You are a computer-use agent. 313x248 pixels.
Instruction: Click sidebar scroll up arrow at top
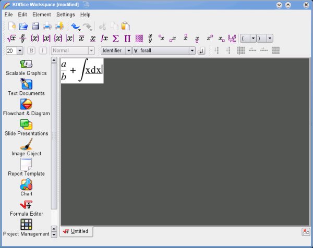[54, 60]
